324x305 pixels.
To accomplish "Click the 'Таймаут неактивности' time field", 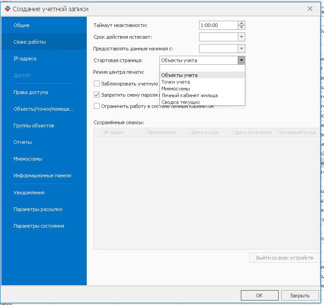I will point(218,25).
